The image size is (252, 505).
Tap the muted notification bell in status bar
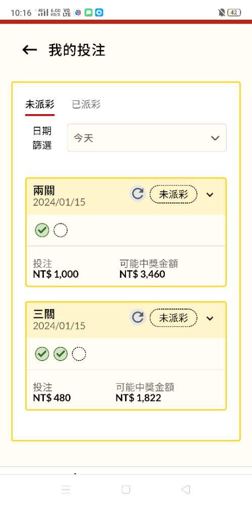click(x=221, y=13)
